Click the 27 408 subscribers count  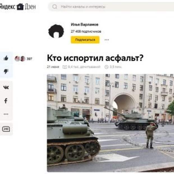click(86, 31)
